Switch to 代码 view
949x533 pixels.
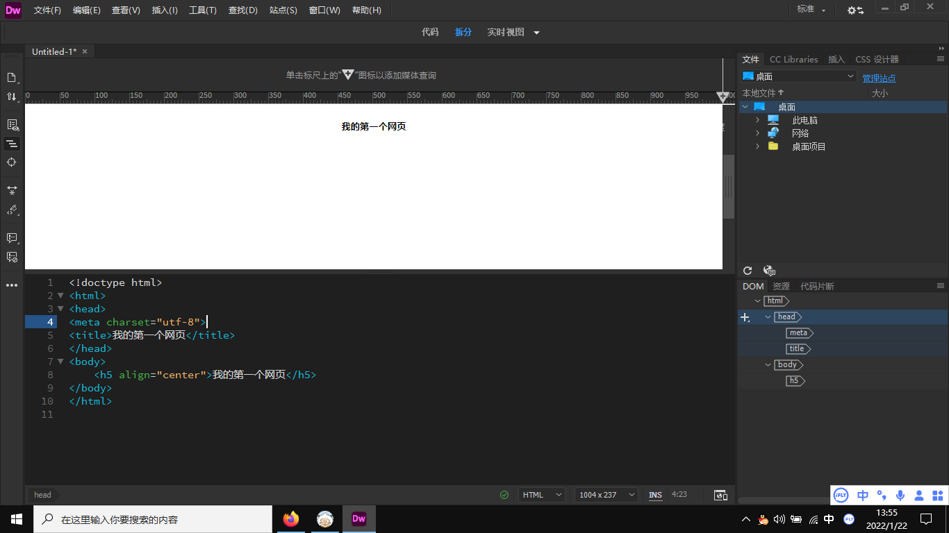click(x=430, y=33)
